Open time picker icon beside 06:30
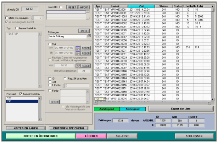This screenshot has height=143, width=218. point(78,66)
